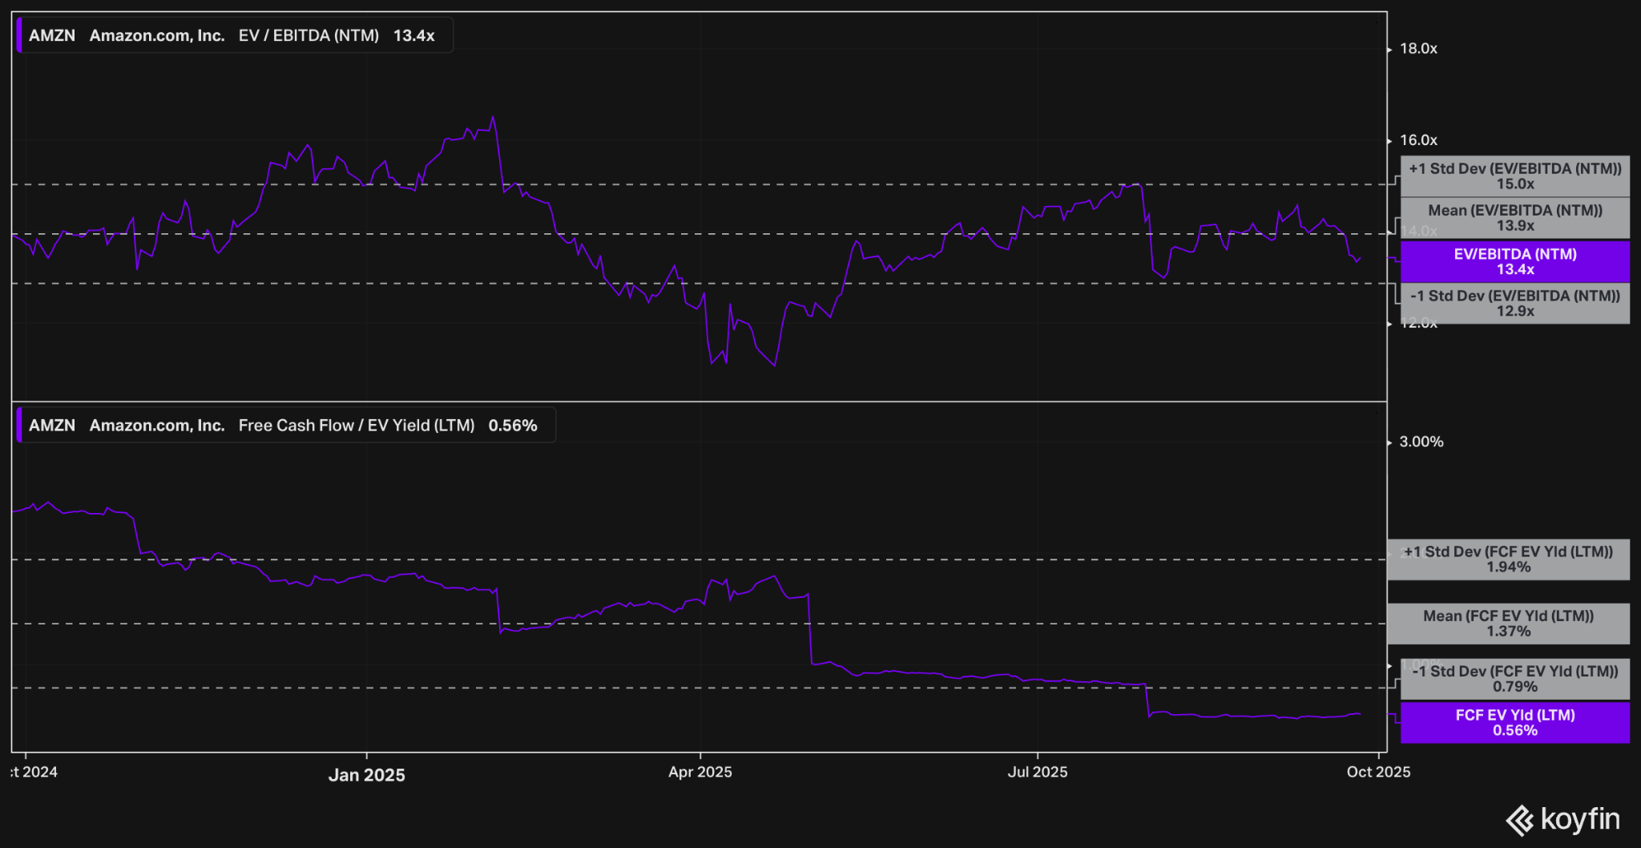1641x848 pixels.
Task: Click the Oct 2025 date axis label
Action: [x=1378, y=772]
